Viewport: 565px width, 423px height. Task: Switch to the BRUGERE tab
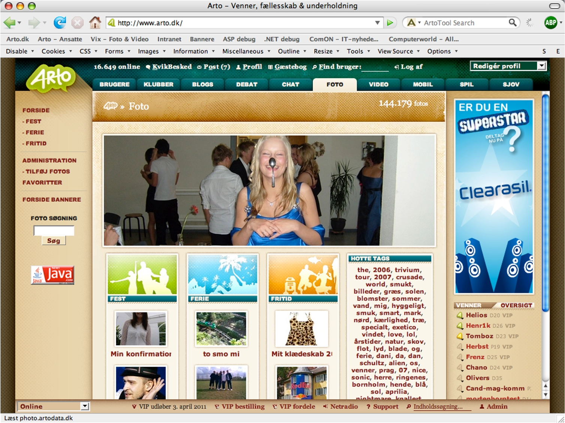tap(114, 85)
